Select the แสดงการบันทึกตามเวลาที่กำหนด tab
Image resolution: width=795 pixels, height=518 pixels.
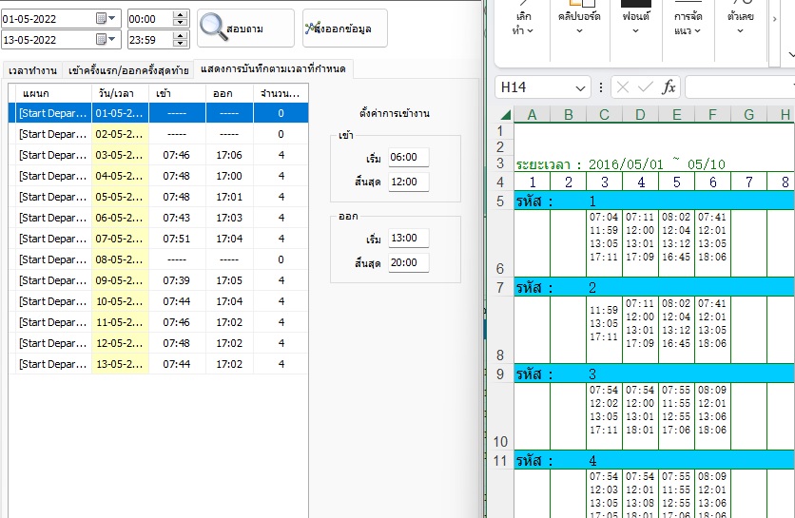point(273,68)
